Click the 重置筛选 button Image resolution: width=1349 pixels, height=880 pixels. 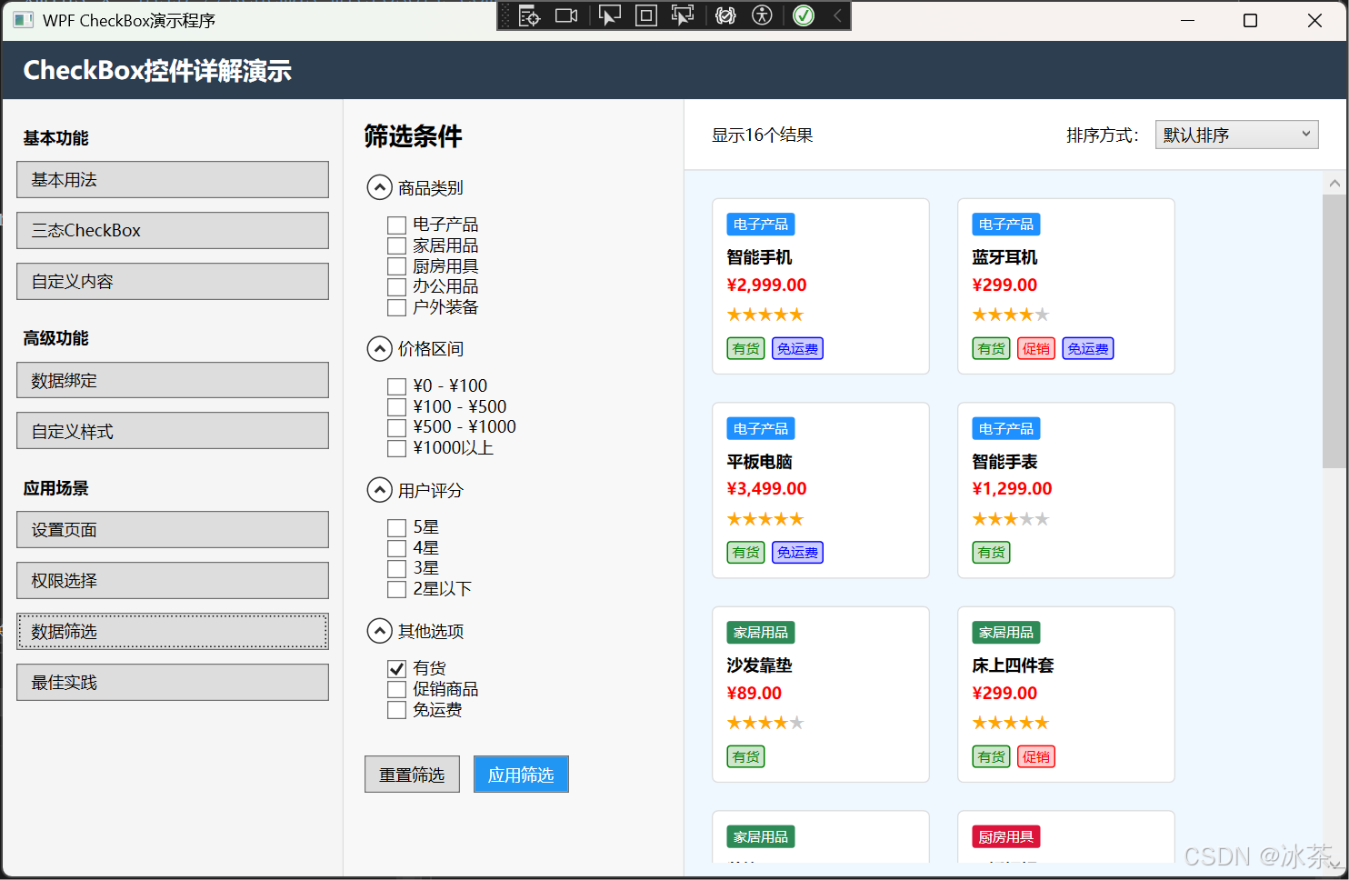click(412, 775)
